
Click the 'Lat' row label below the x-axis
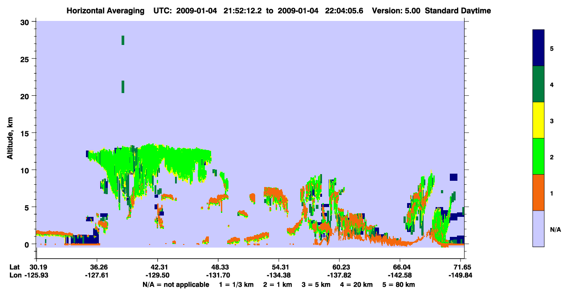(x=15, y=267)
